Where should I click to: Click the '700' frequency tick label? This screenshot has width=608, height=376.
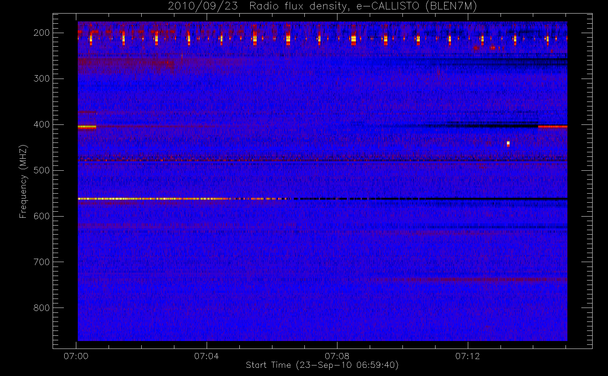[41, 262]
